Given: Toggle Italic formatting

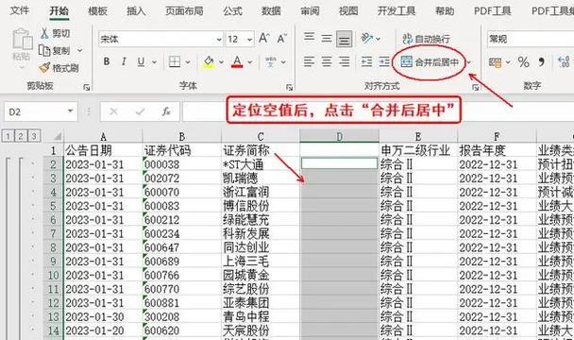Looking at the screenshot, I should 124,61.
